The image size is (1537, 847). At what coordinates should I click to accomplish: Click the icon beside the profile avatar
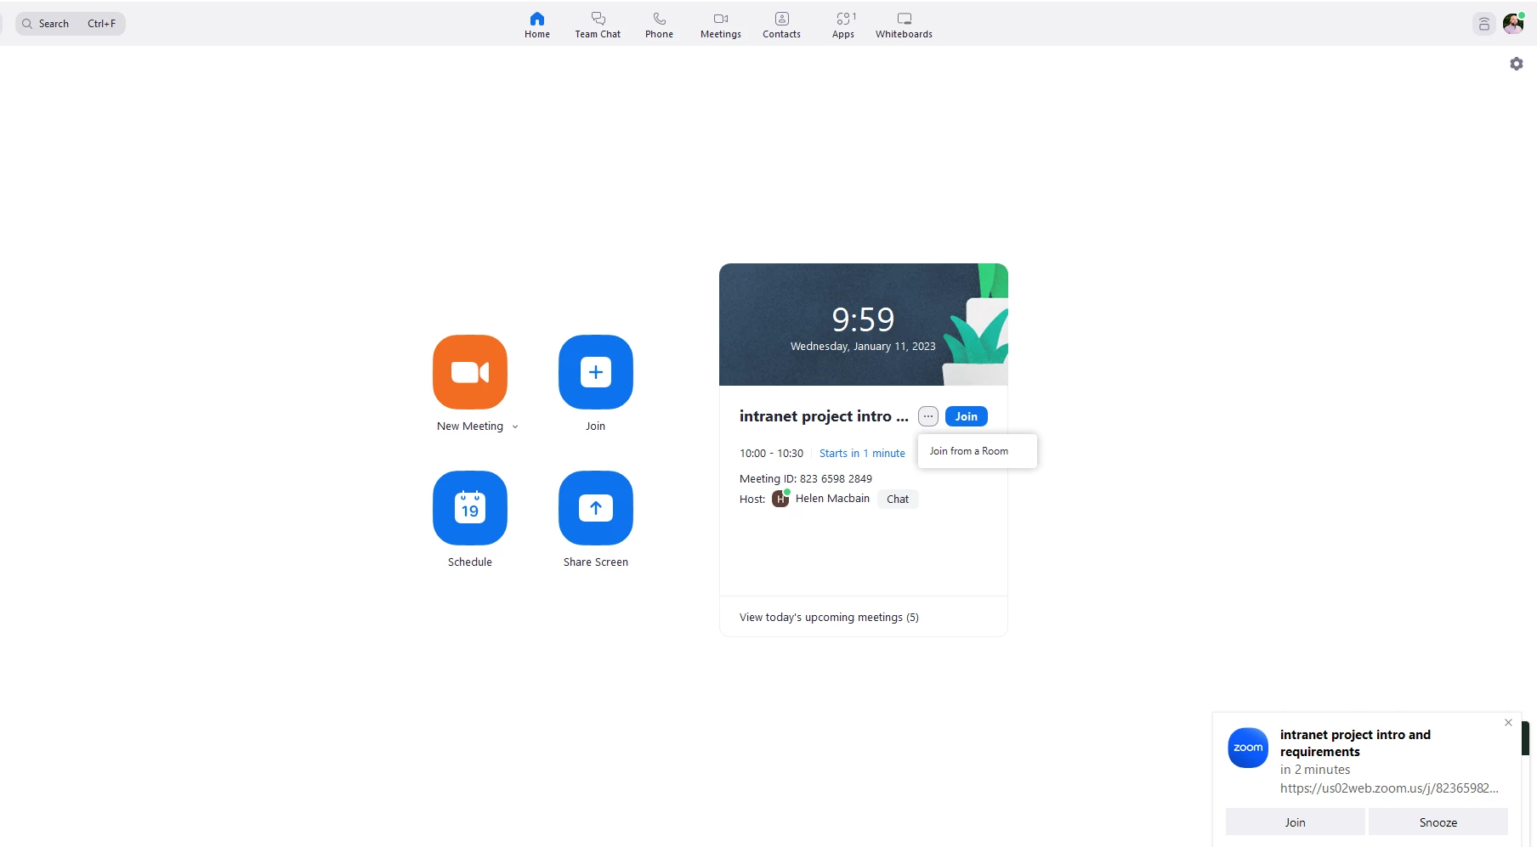tap(1483, 24)
